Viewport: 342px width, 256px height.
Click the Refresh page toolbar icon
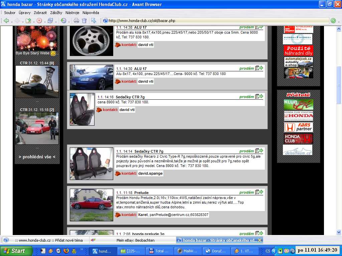(50, 21)
